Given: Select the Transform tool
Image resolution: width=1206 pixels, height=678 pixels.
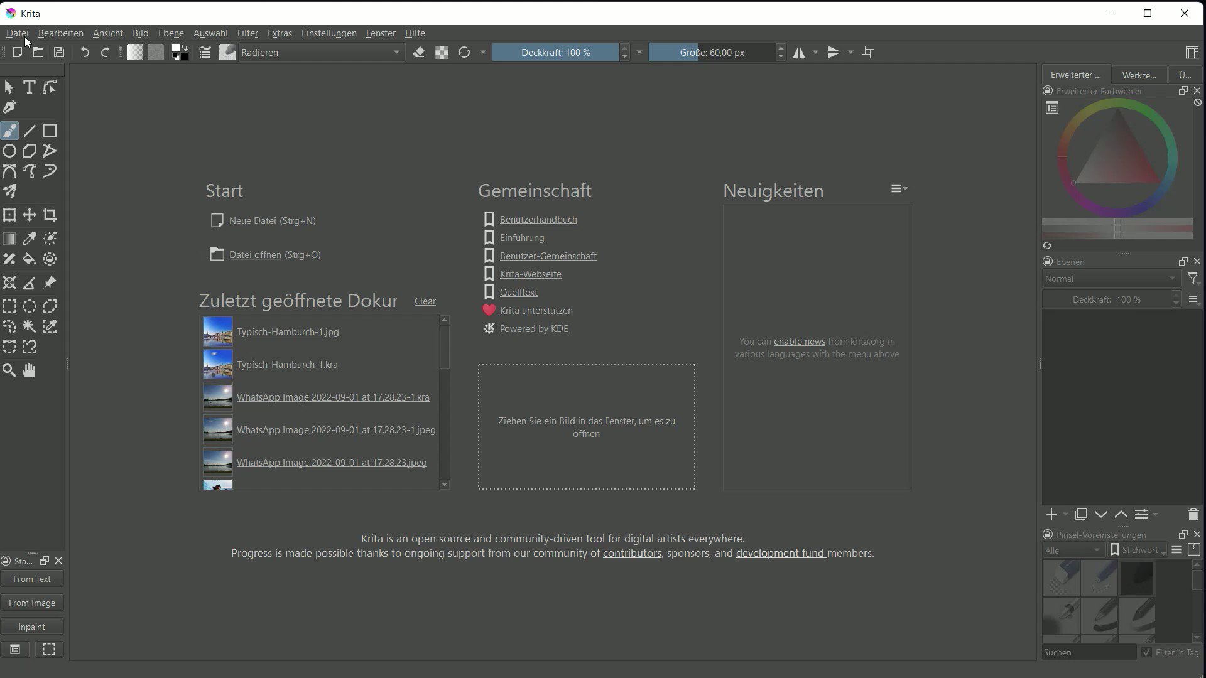Looking at the screenshot, I should coord(9,215).
